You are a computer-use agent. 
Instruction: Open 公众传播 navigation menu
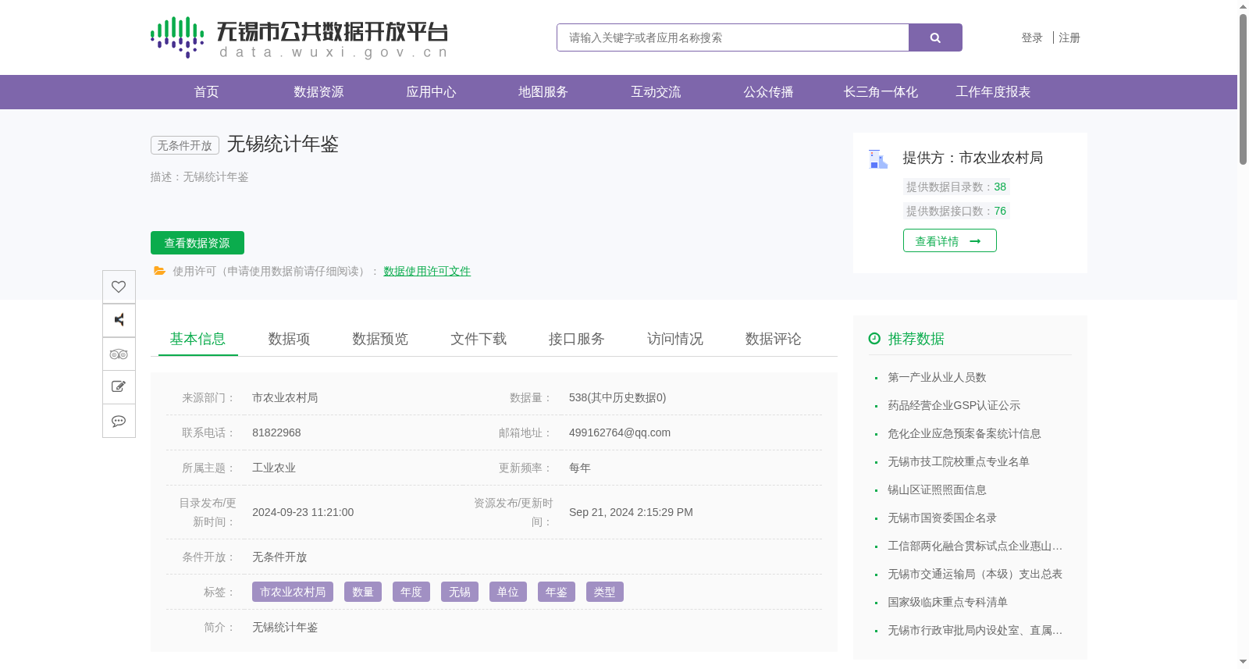coord(768,92)
